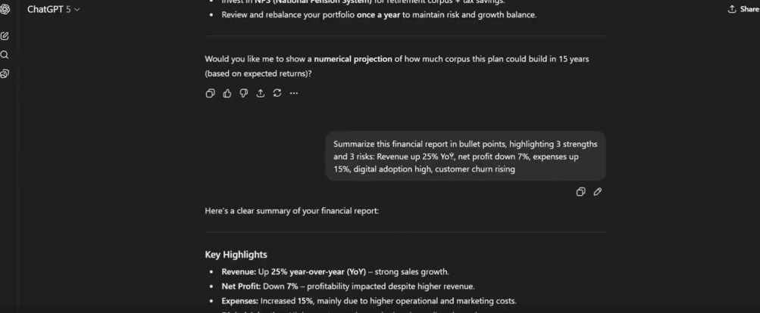Click the share arrow icon under response
This screenshot has width=760, height=313.
261,93
